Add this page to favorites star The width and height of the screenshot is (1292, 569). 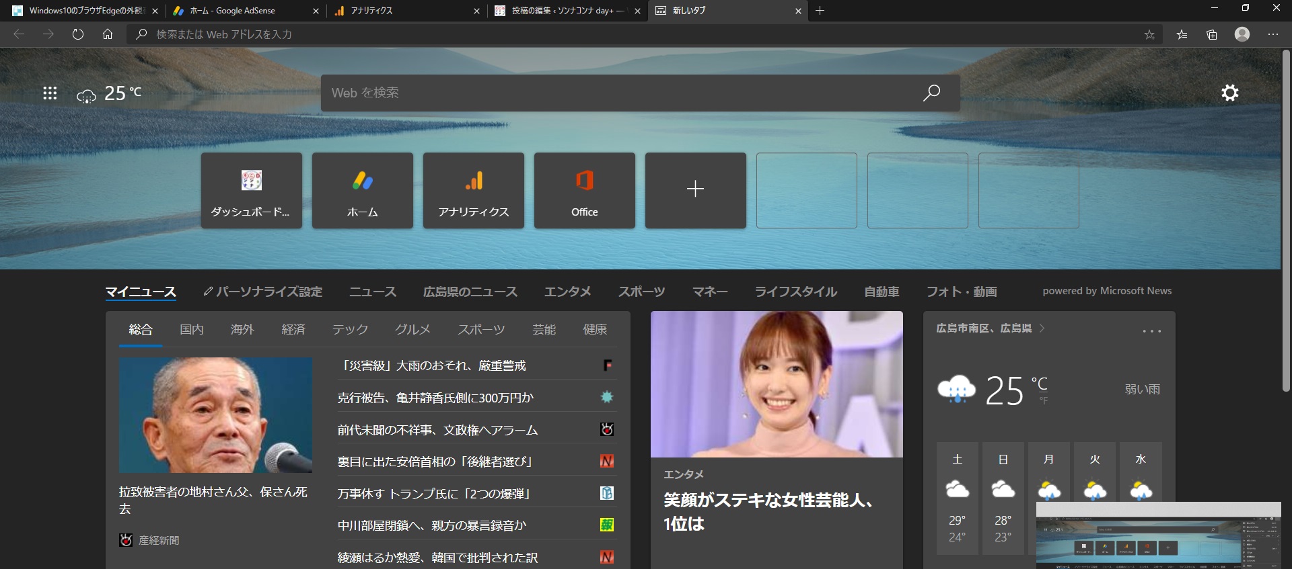pos(1149,34)
